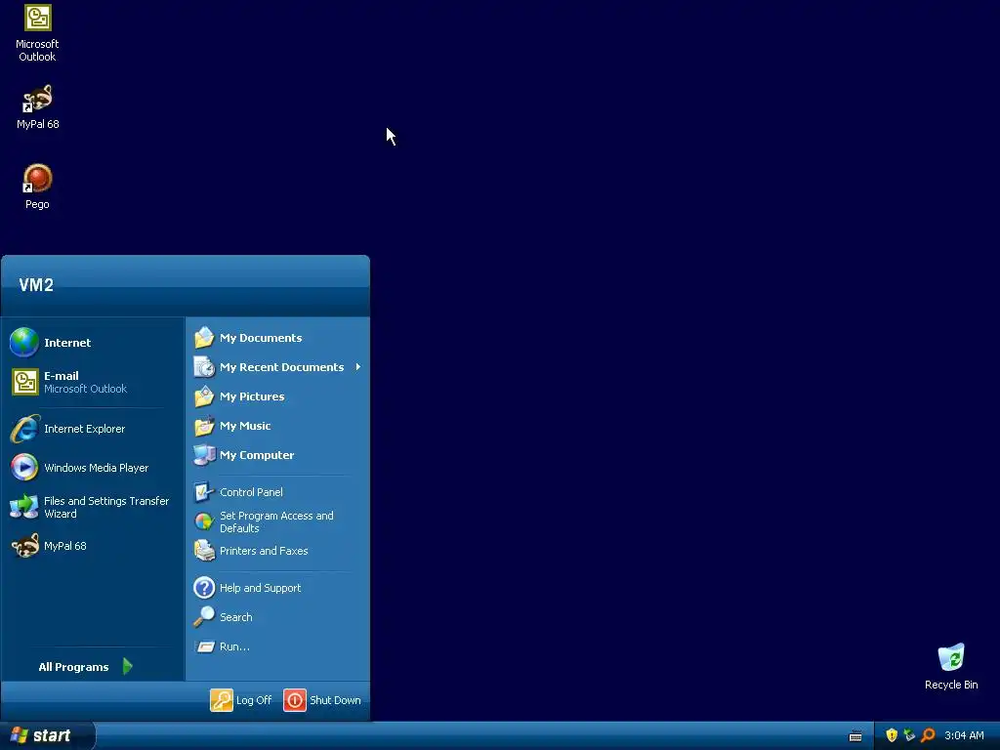Open Printers and Faxes
Screen dimensions: 1000x750
click(278, 551)
